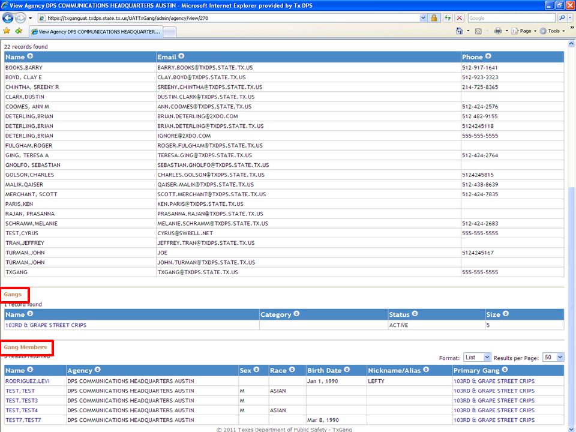
Task: Select the IGNORE@2XDO.COM email cell
Action: click(x=308, y=136)
